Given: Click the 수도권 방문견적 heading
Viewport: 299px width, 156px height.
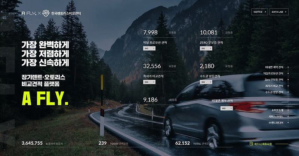Looking at the screenshot, I should (210, 76).
